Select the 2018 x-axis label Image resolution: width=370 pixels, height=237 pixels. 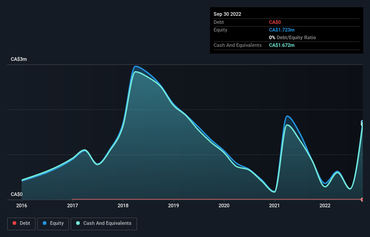coord(123,205)
